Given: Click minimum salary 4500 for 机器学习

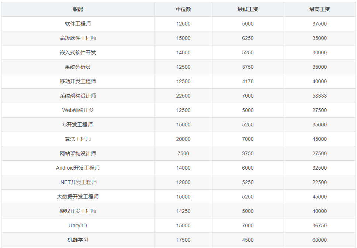Looking at the screenshot, I should [248, 240].
